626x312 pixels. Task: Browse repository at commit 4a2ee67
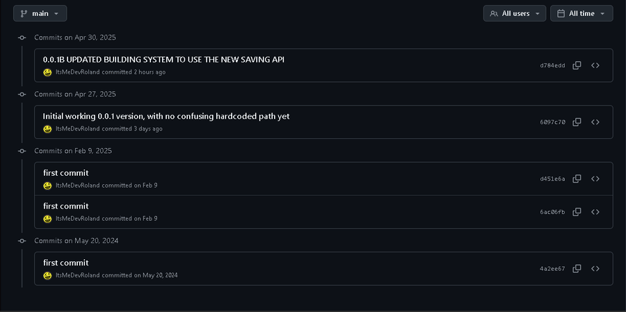[595, 268]
